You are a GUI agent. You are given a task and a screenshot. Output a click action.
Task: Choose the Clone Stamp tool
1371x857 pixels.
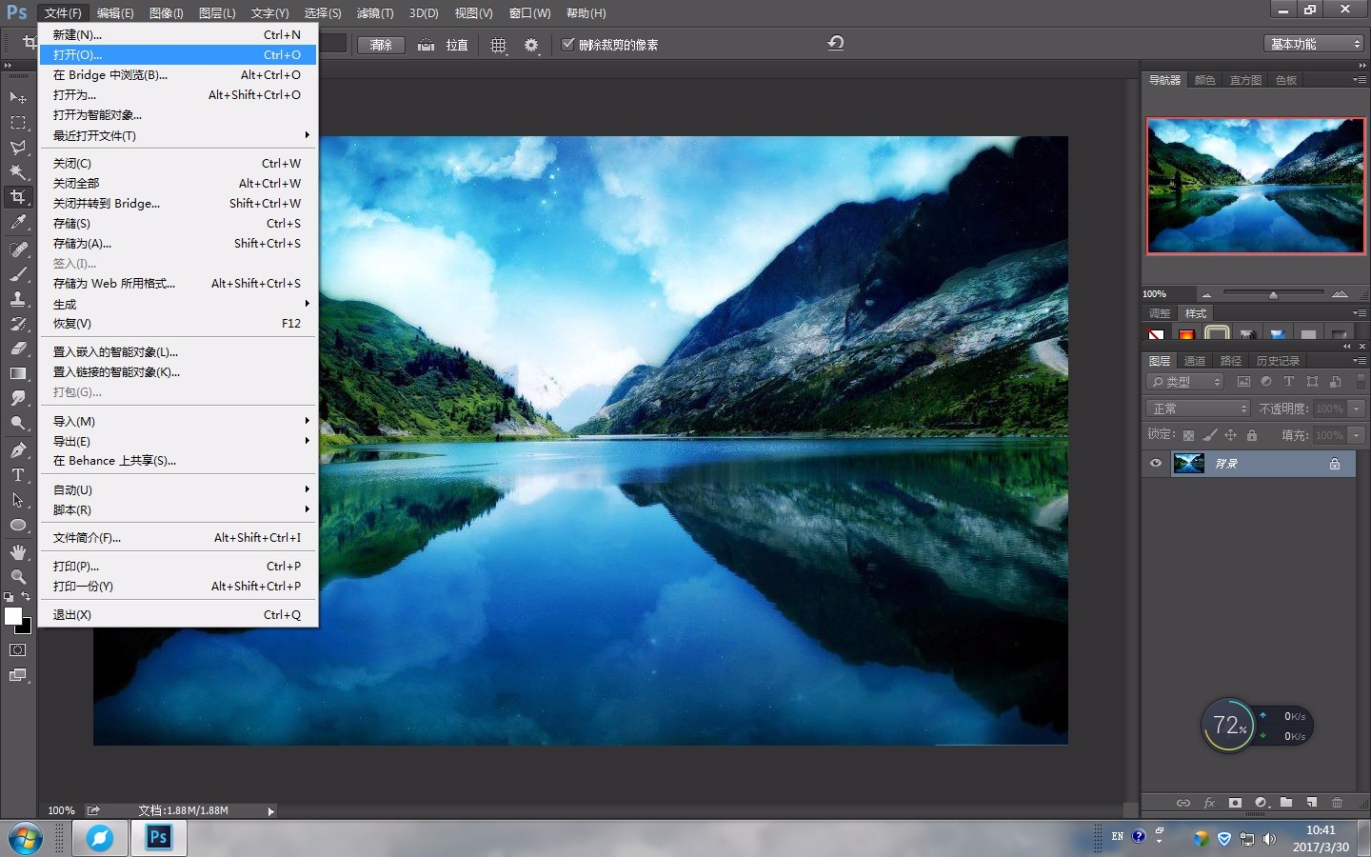click(x=17, y=298)
